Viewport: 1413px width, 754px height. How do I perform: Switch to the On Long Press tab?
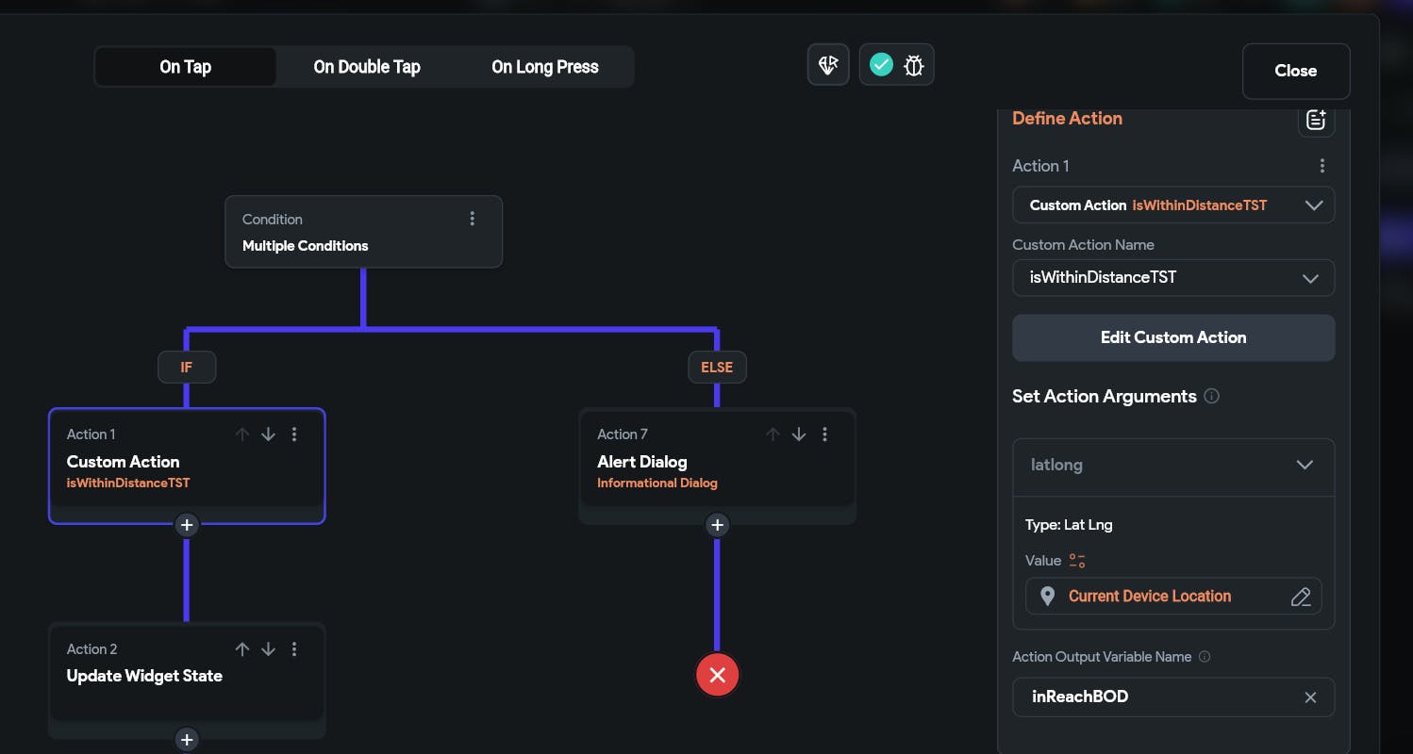(x=545, y=67)
